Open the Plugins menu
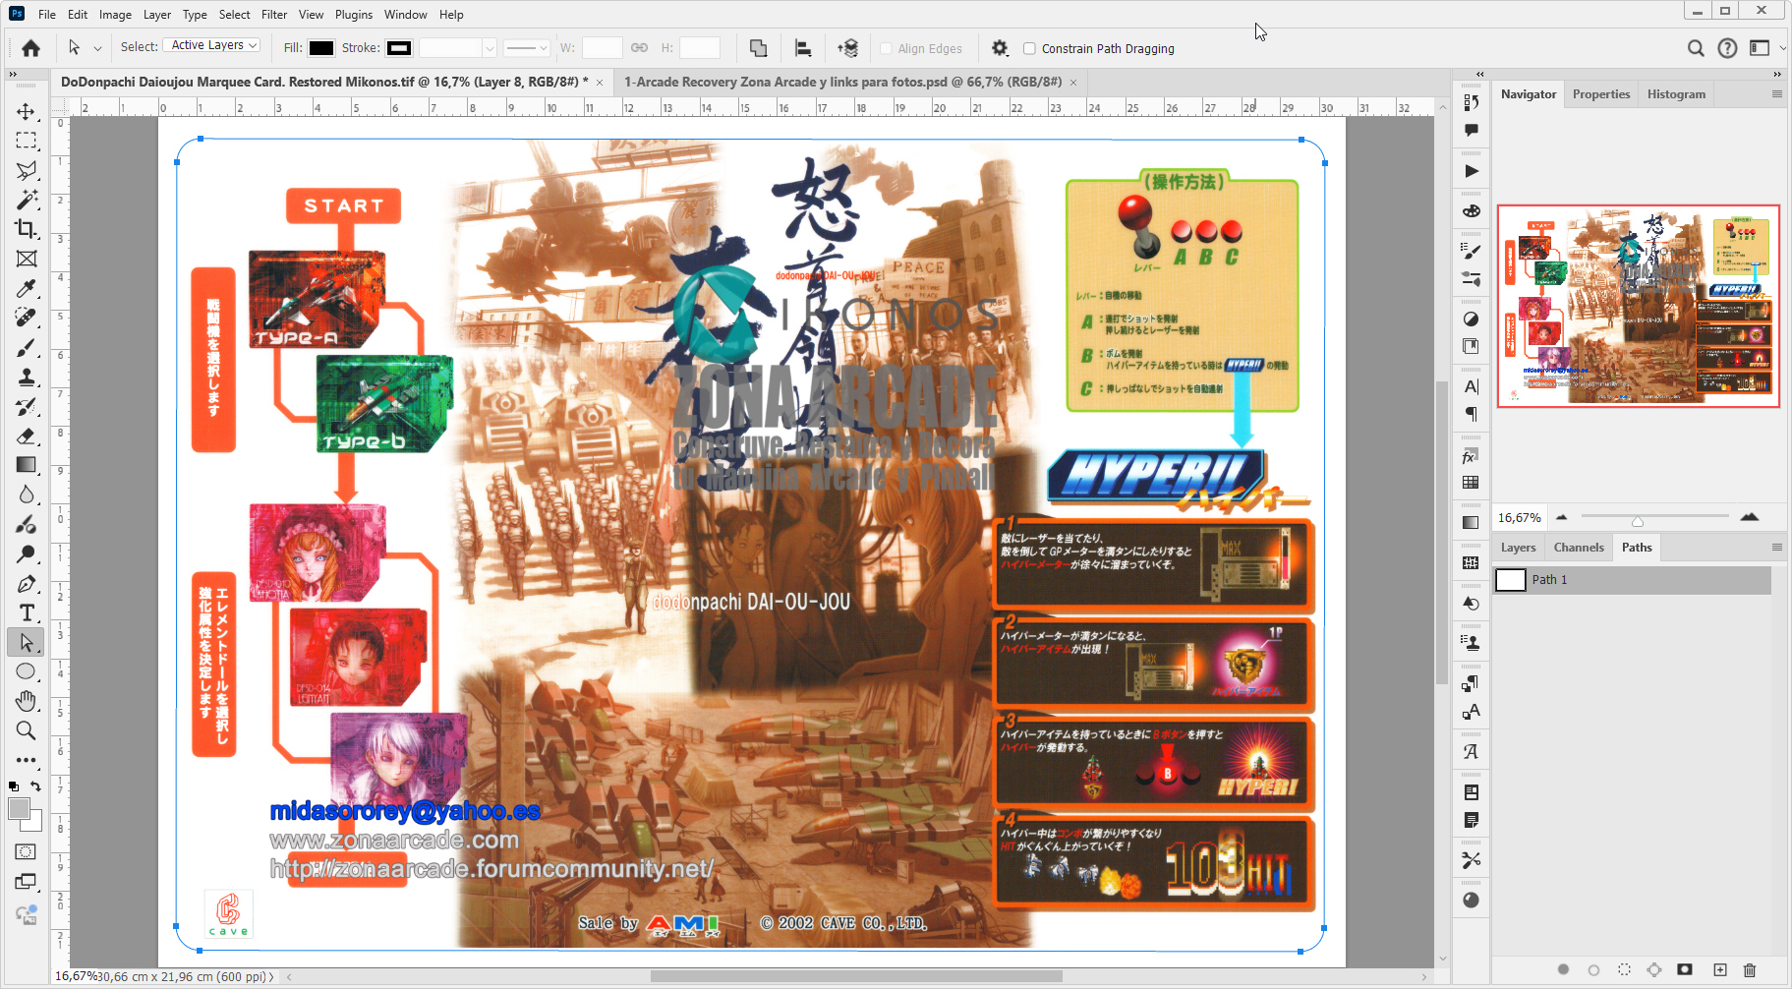 click(x=354, y=15)
